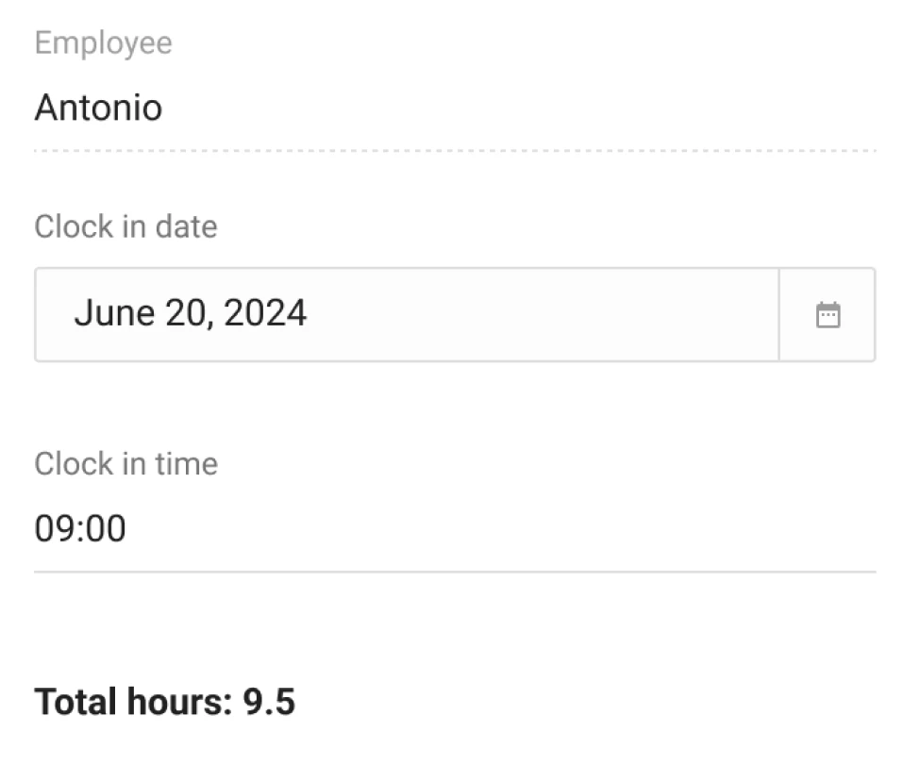Click the underline below 09:00
Viewport: 920px width, 766px height.
tap(453, 570)
